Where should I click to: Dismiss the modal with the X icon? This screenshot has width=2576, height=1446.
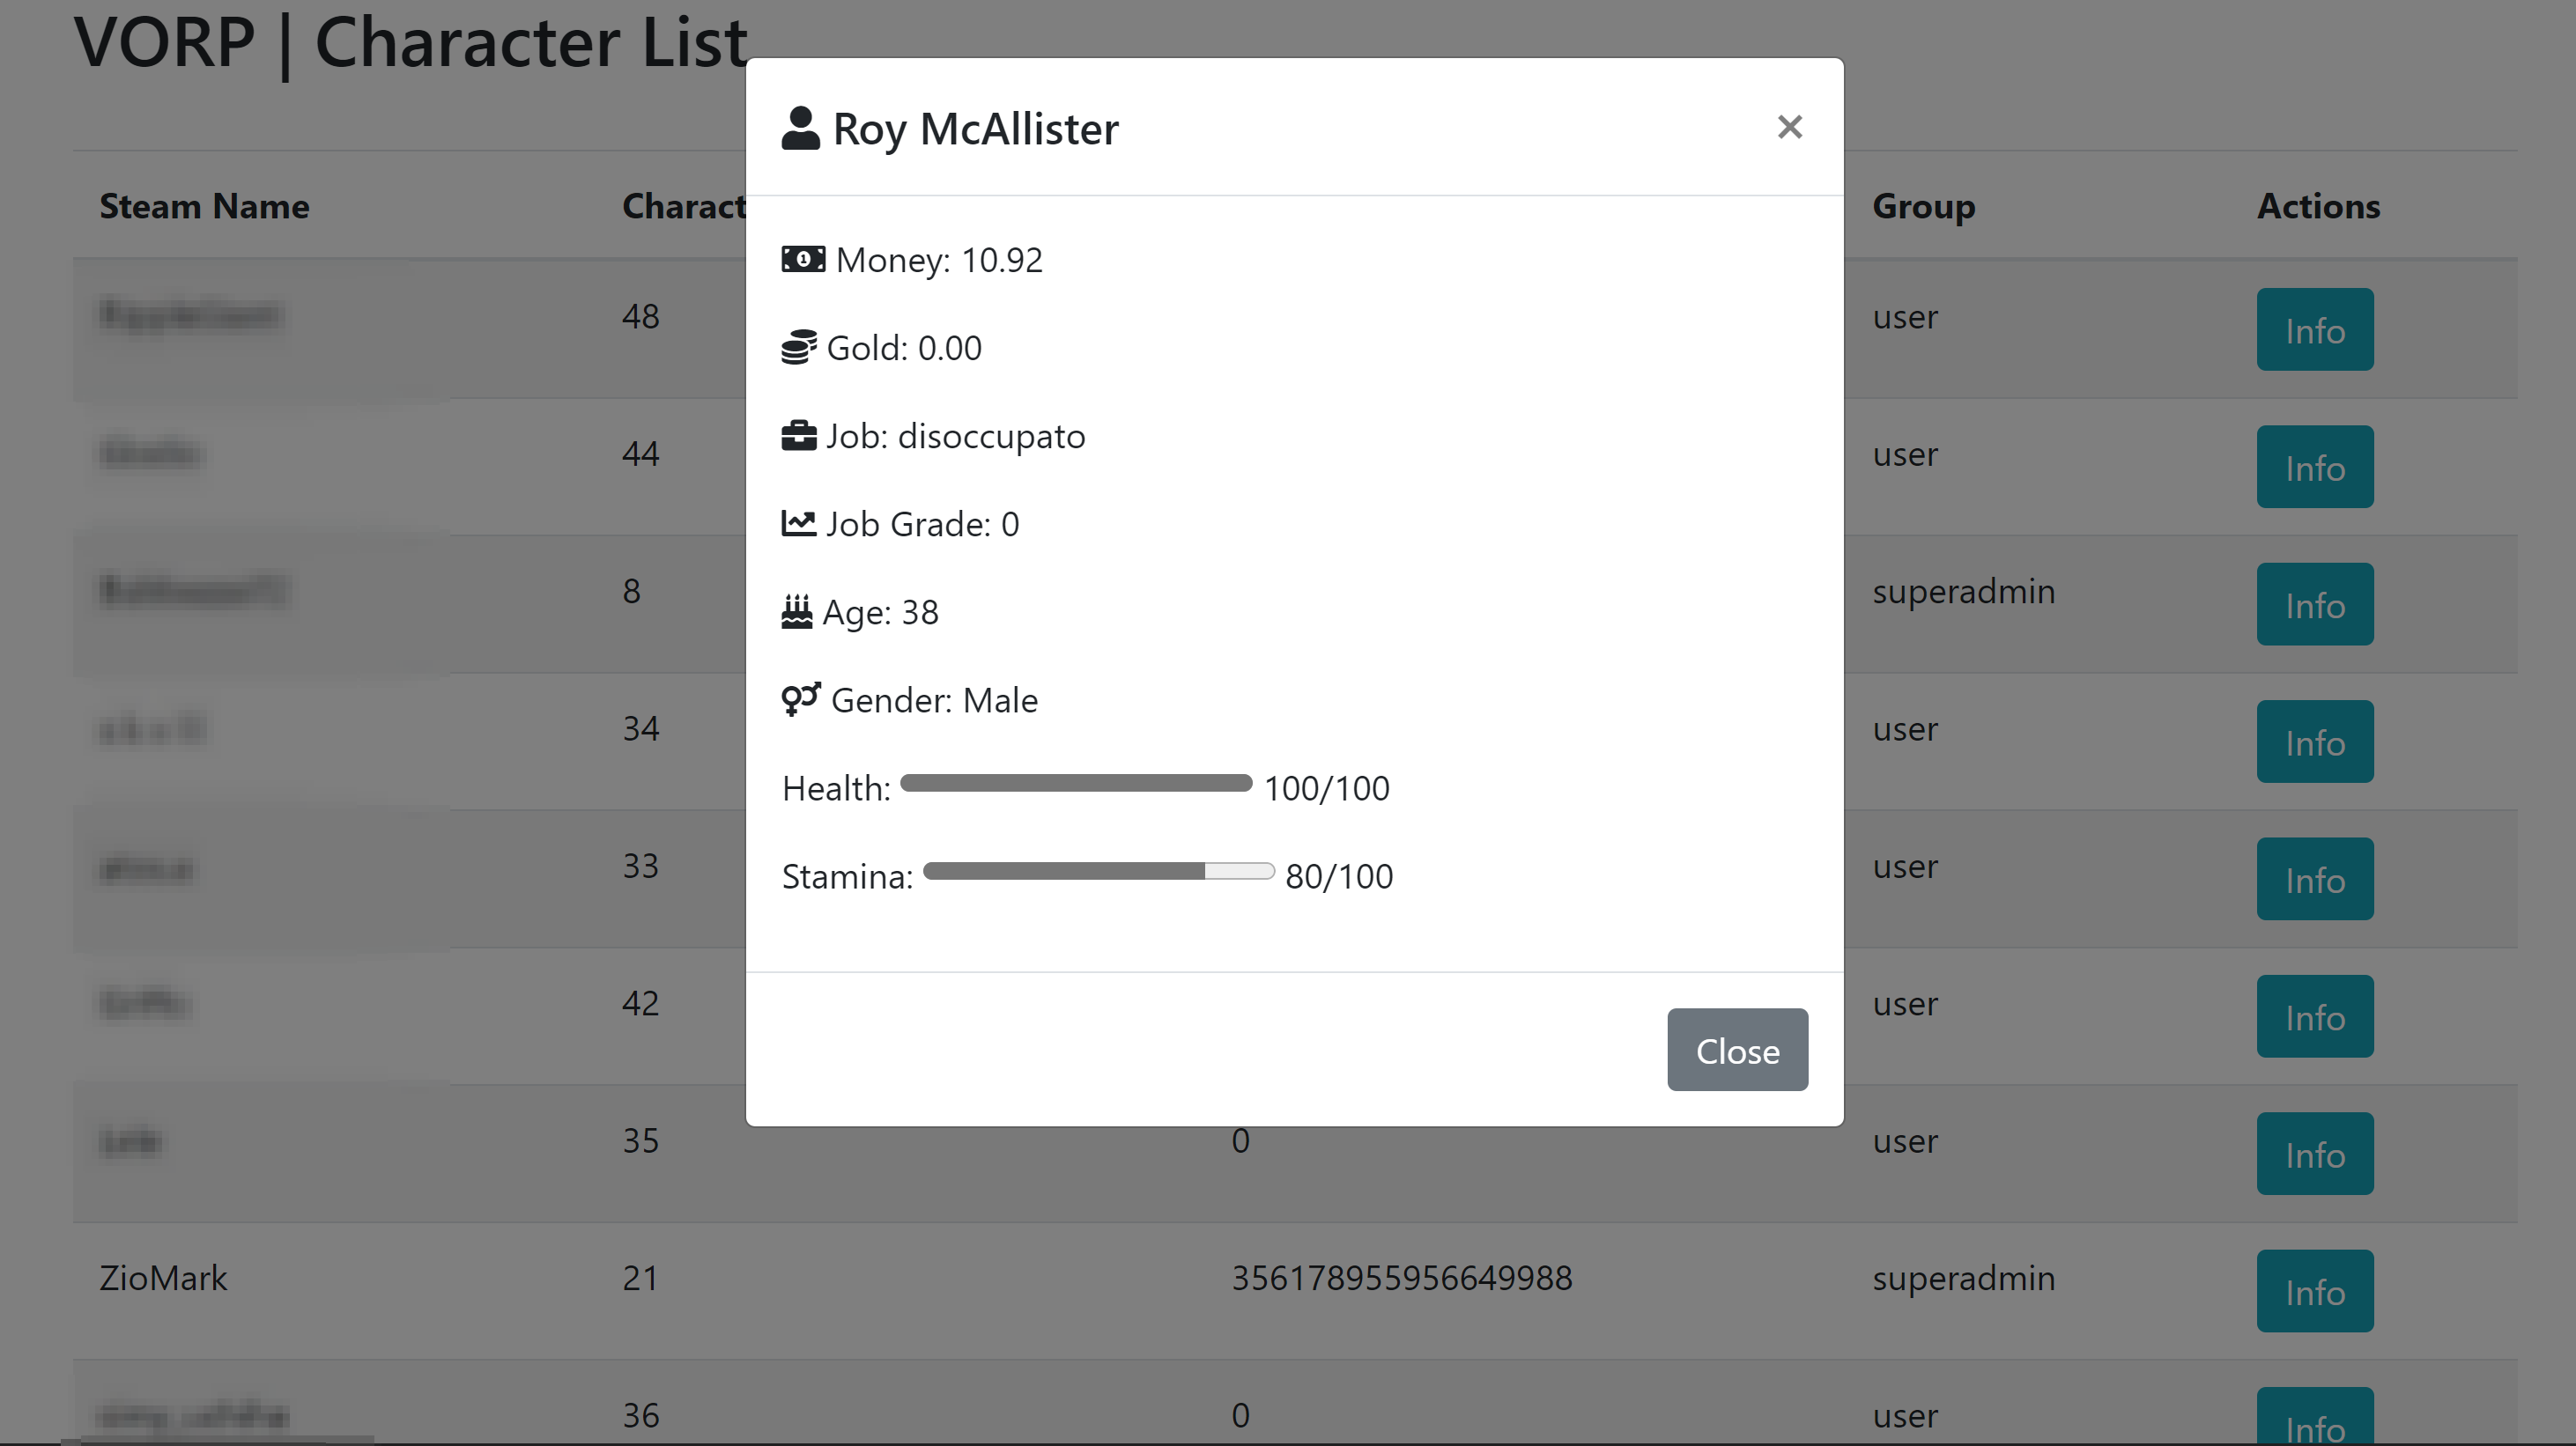point(1790,127)
